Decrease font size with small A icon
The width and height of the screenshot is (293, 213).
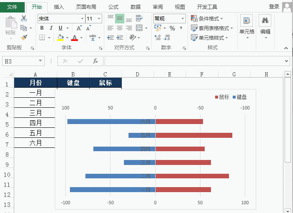coord(88,28)
